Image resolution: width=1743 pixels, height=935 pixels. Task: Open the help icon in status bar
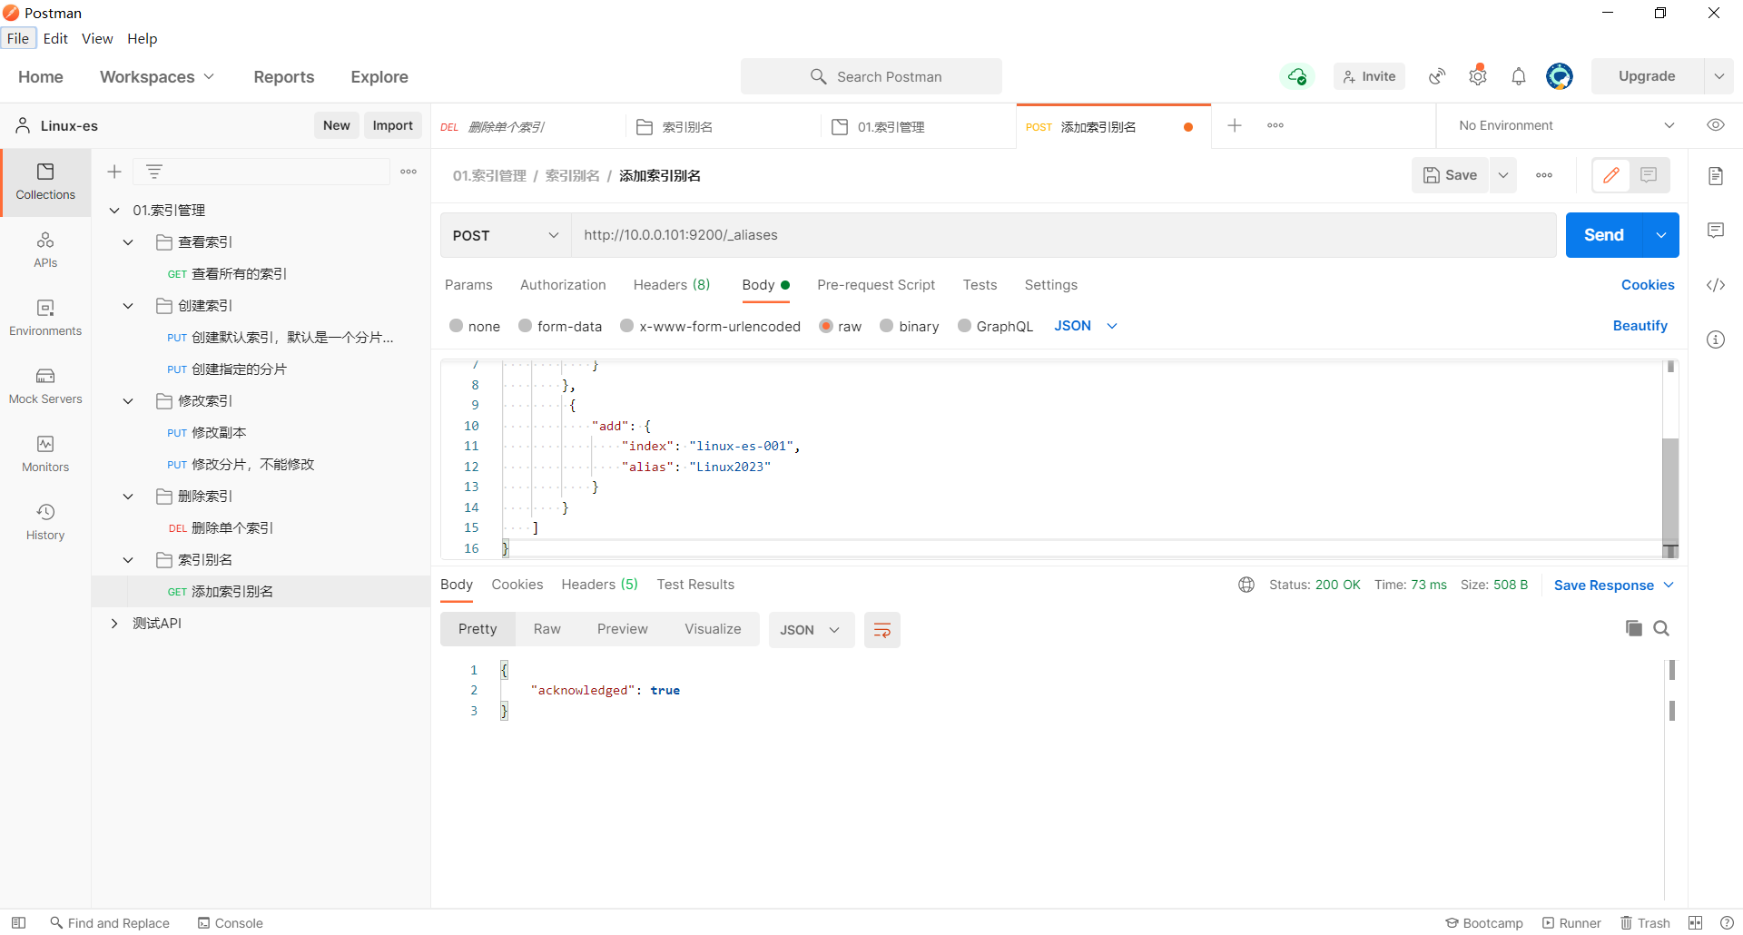[1726, 922]
